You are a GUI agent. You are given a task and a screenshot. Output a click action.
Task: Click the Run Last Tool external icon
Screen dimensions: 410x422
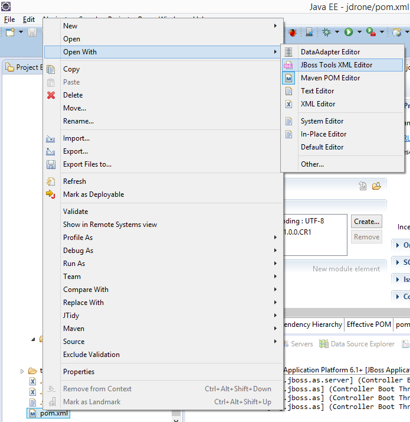click(x=371, y=32)
